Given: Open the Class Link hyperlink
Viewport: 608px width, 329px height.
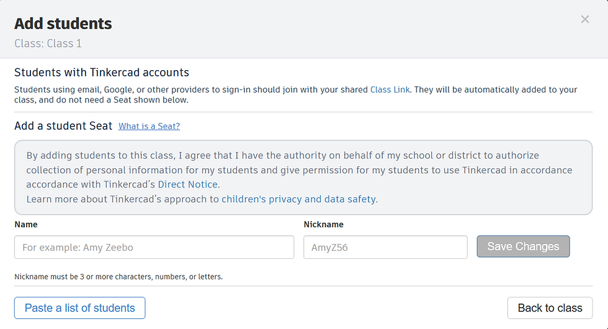Looking at the screenshot, I should pyautogui.click(x=390, y=89).
